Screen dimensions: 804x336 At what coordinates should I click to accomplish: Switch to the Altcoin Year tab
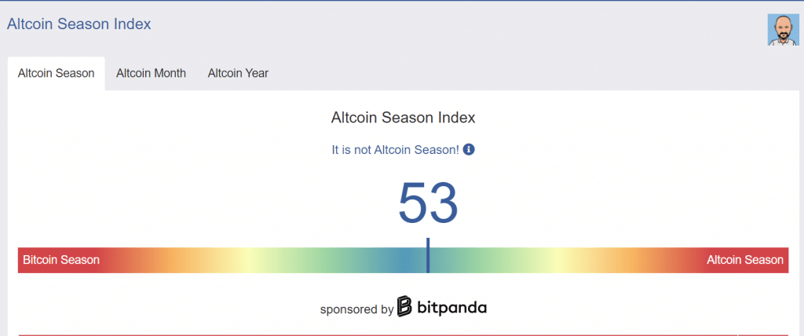click(238, 73)
